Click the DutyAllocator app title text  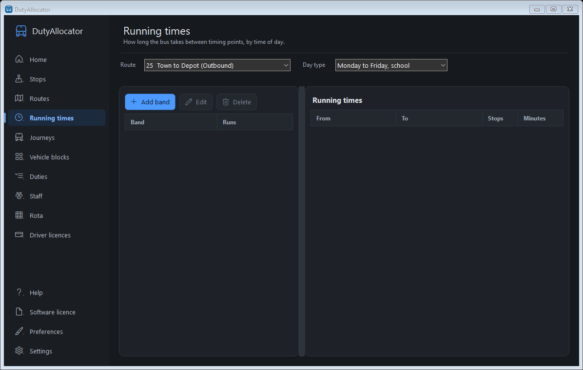[x=58, y=31]
